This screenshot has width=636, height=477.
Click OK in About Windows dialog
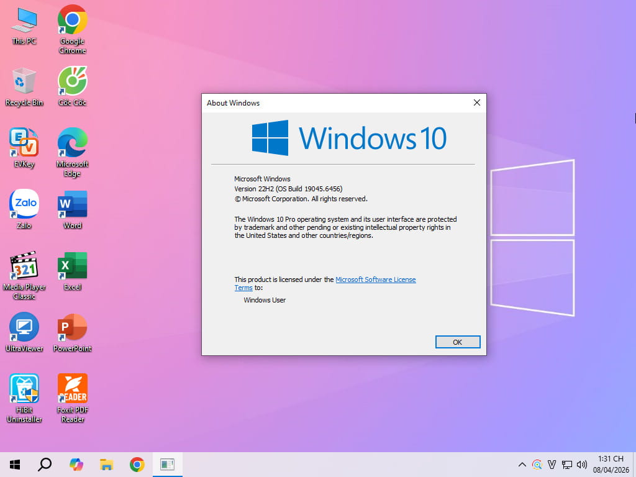458,342
